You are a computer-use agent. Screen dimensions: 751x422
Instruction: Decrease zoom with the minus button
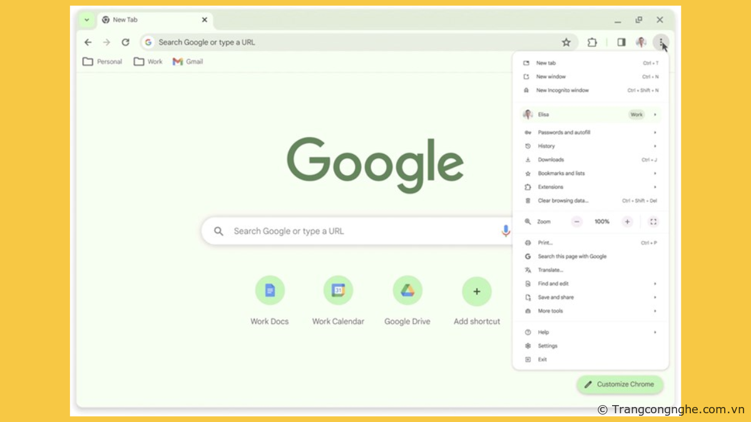click(x=576, y=221)
